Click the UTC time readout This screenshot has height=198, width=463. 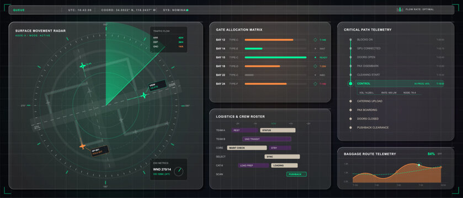point(79,10)
